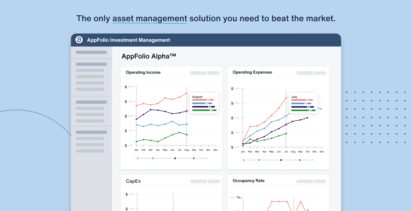Toggle purple series legend dot under Operating Income

tap(175, 158)
